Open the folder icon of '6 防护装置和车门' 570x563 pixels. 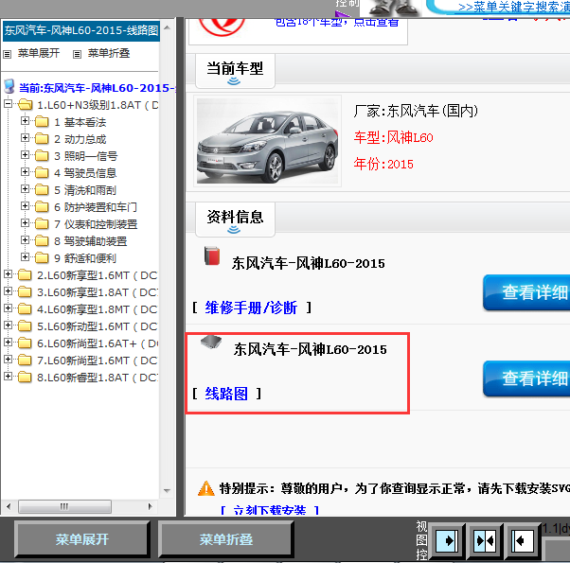[42, 207]
